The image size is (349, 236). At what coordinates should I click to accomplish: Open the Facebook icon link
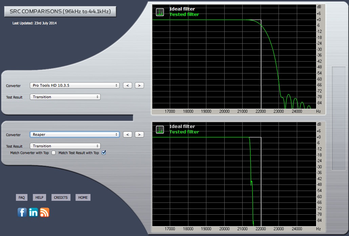(x=22, y=212)
